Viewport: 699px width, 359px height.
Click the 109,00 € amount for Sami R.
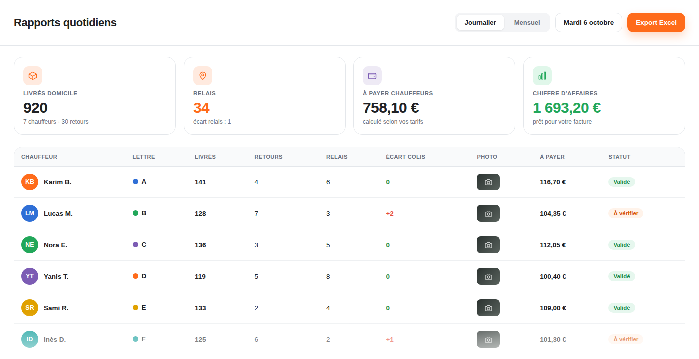point(553,308)
